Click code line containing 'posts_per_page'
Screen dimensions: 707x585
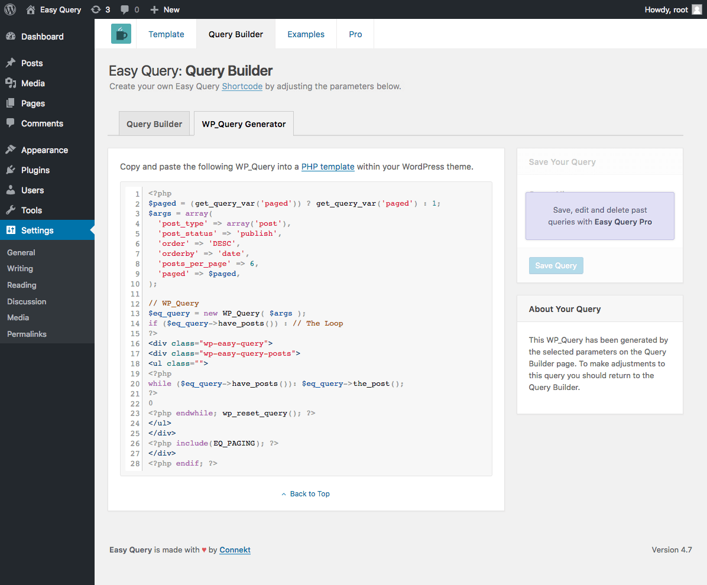tap(208, 264)
